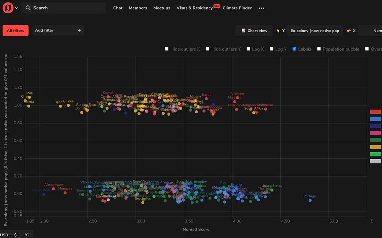Go to Meetups
The width and height of the screenshot is (382, 238).
pyautogui.click(x=162, y=8)
